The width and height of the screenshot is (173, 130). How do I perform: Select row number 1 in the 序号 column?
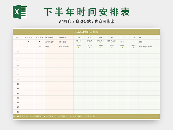(x=18, y=42)
